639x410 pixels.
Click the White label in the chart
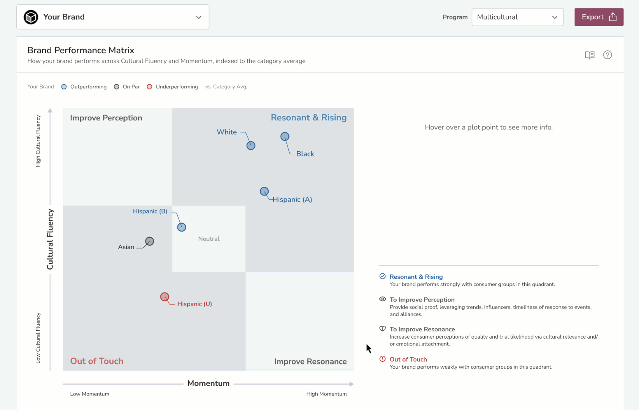[x=227, y=132]
